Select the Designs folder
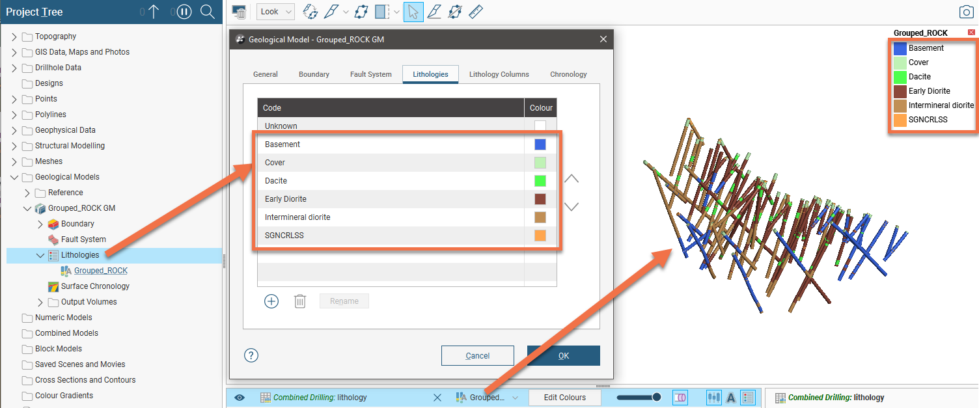 [49, 83]
